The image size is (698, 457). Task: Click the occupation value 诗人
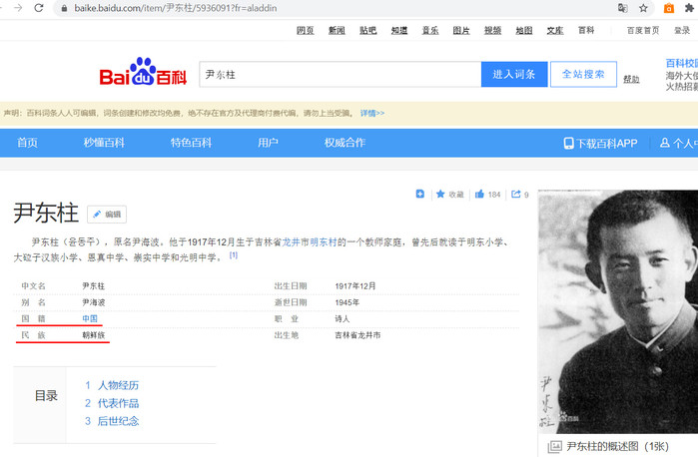click(343, 318)
